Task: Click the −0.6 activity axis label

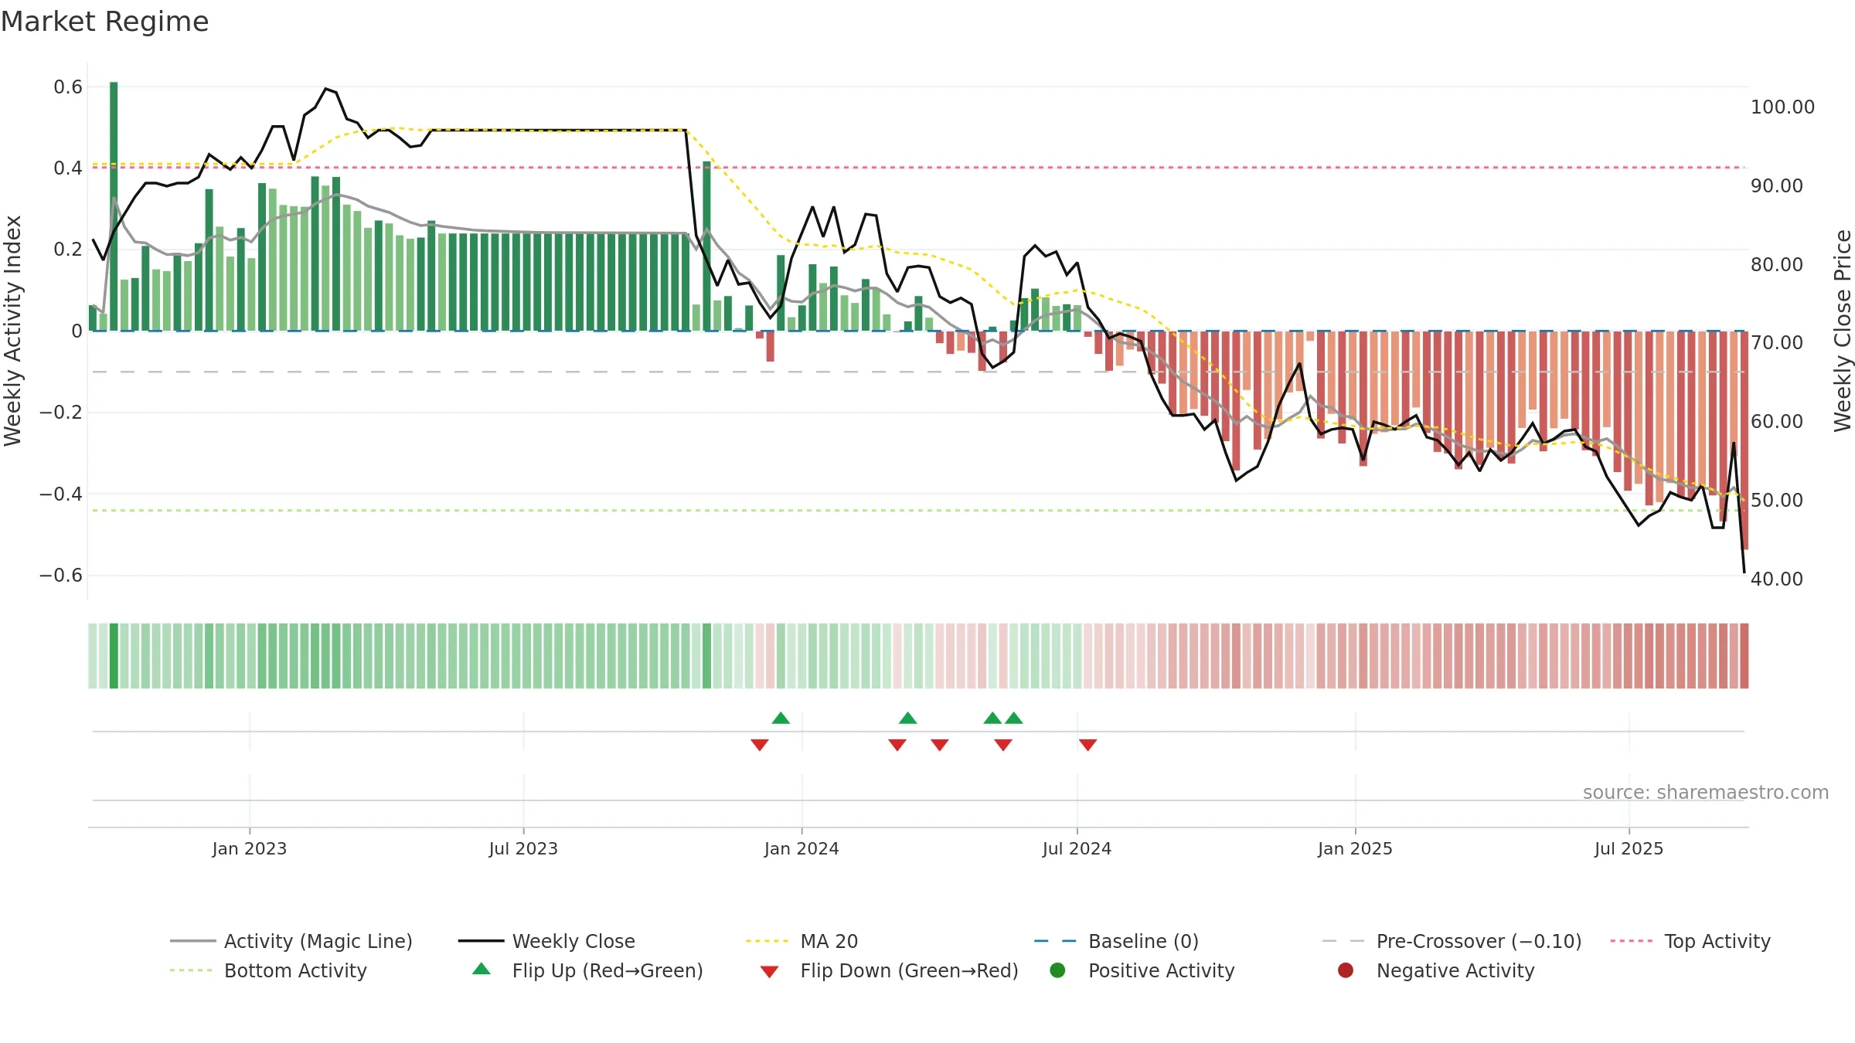Action: (x=61, y=576)
